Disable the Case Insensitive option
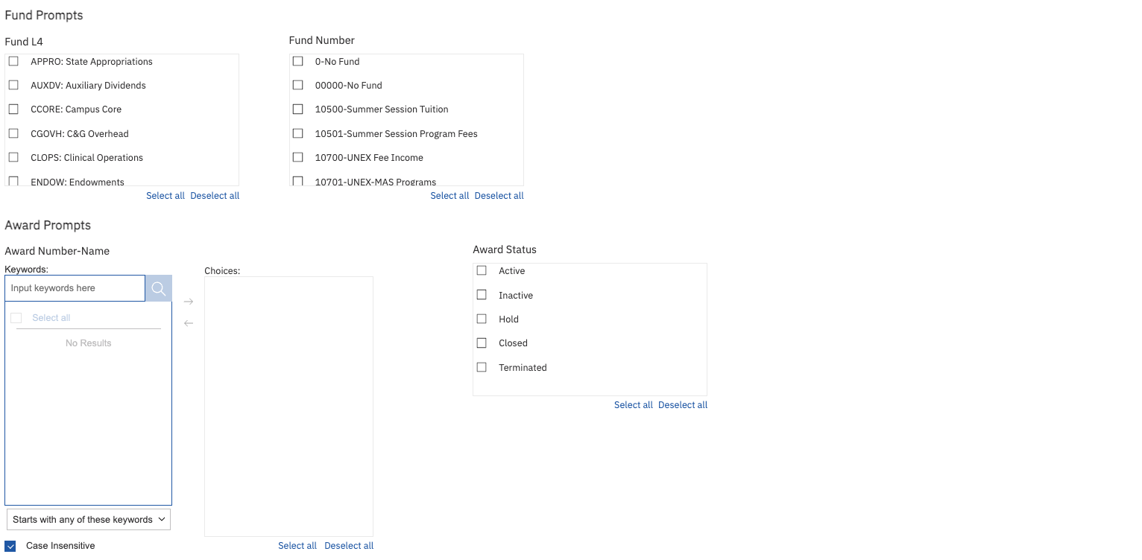Screen dimensions: 1142x560 10,545
